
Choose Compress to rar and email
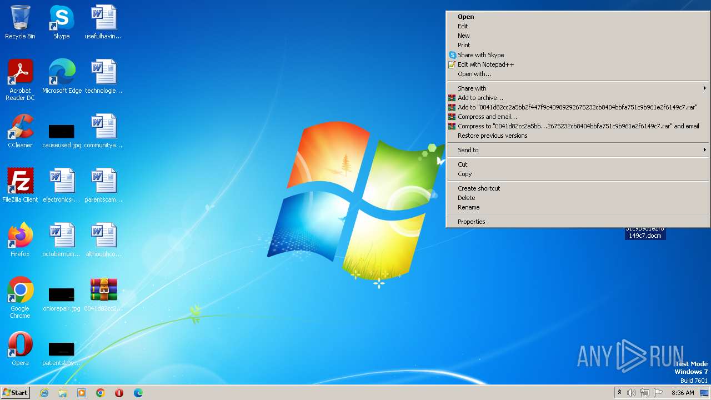coord(578,126)
